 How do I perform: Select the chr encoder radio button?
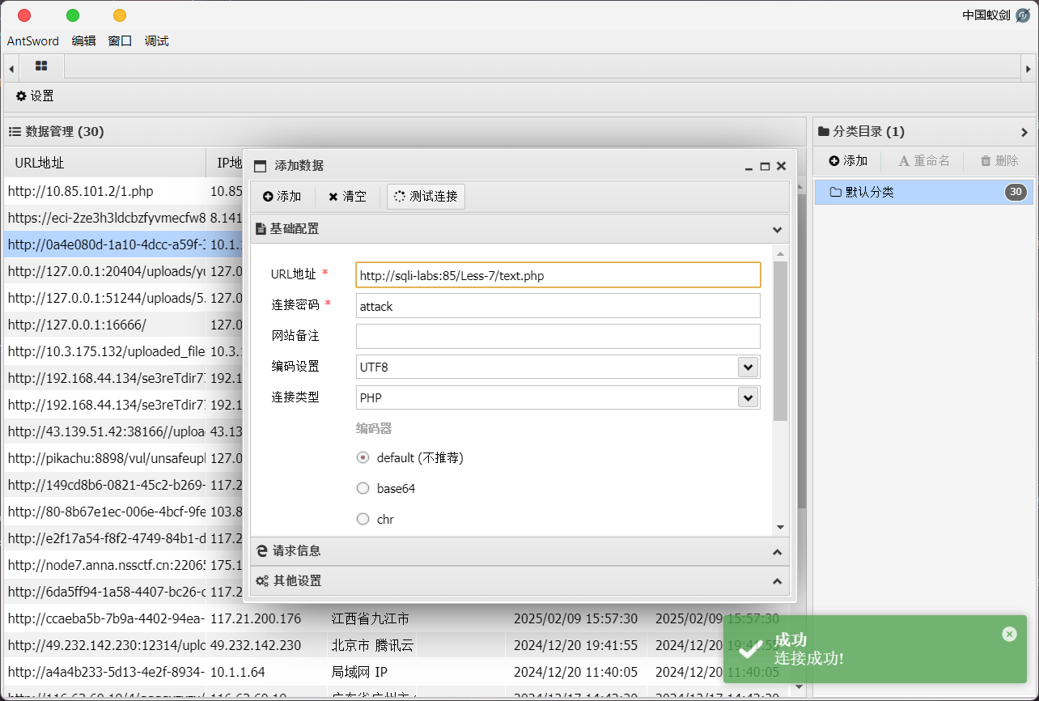[363, 519]
